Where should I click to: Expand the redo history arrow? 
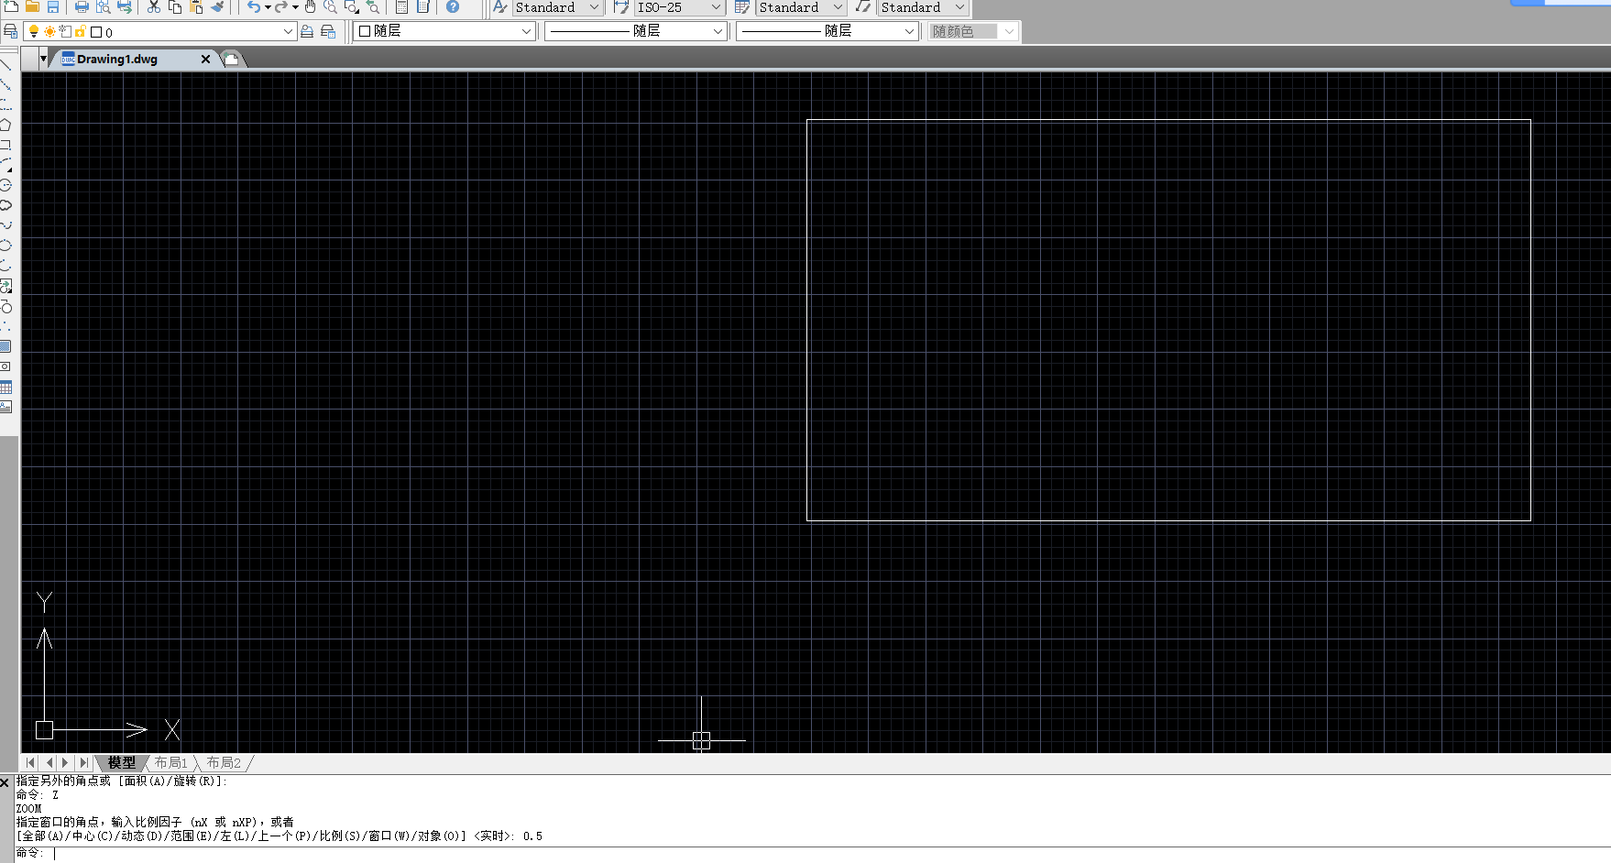(x=296, y=7)
